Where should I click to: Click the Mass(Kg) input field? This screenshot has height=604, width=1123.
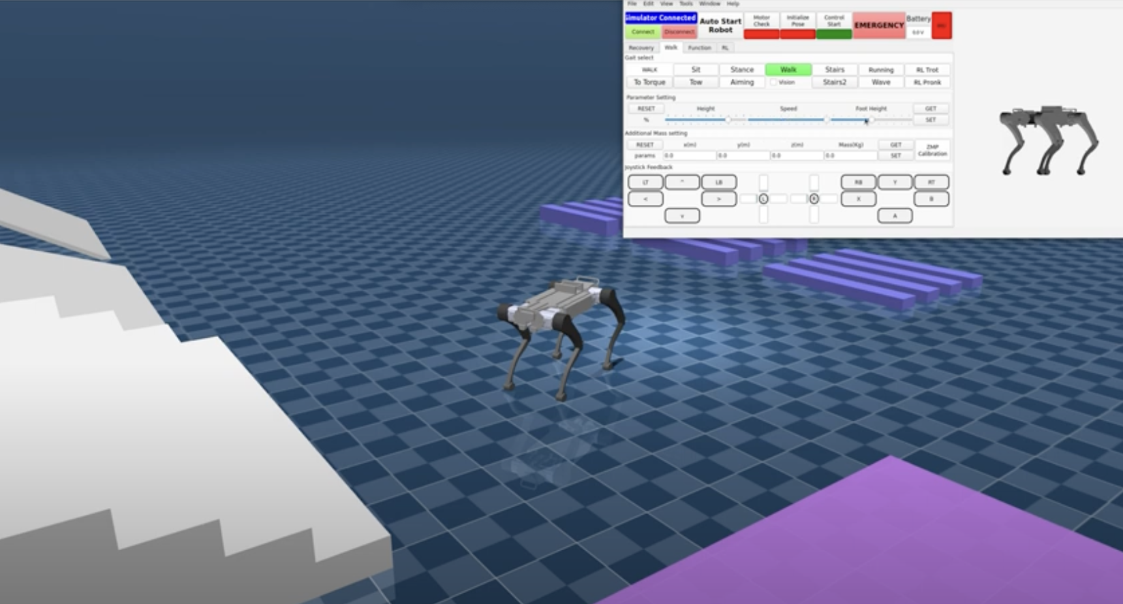[x=850, y=156]
